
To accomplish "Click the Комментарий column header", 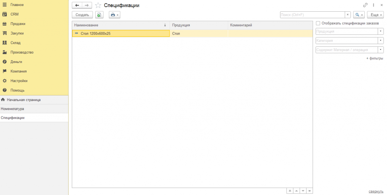I will [270, 25].
